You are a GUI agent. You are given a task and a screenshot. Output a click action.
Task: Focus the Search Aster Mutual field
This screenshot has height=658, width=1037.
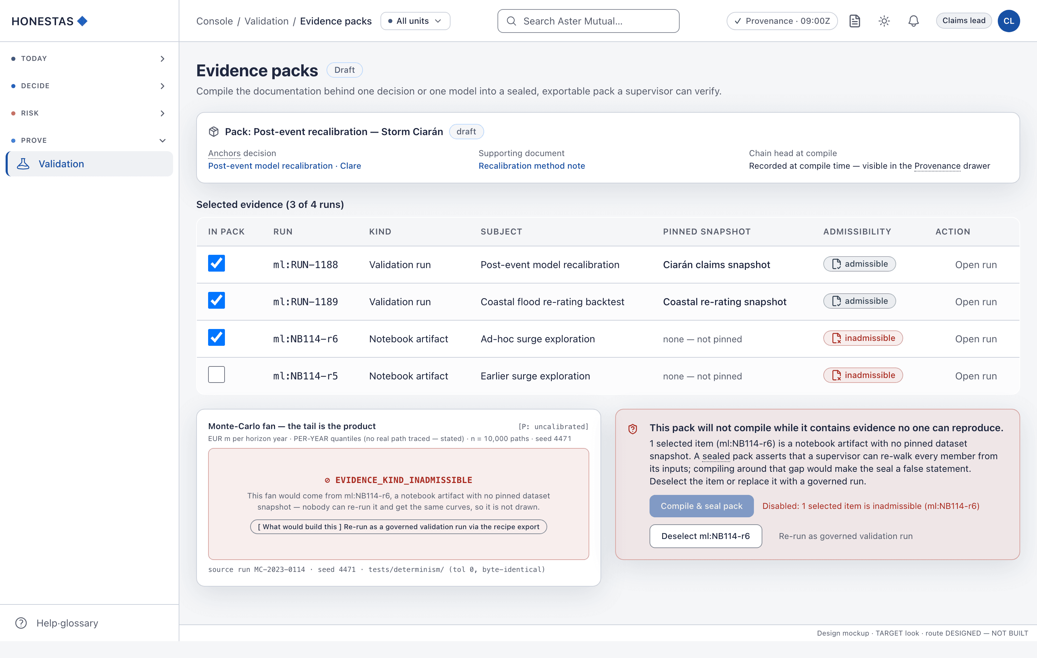pyautogui.click(x=588, y=21)
